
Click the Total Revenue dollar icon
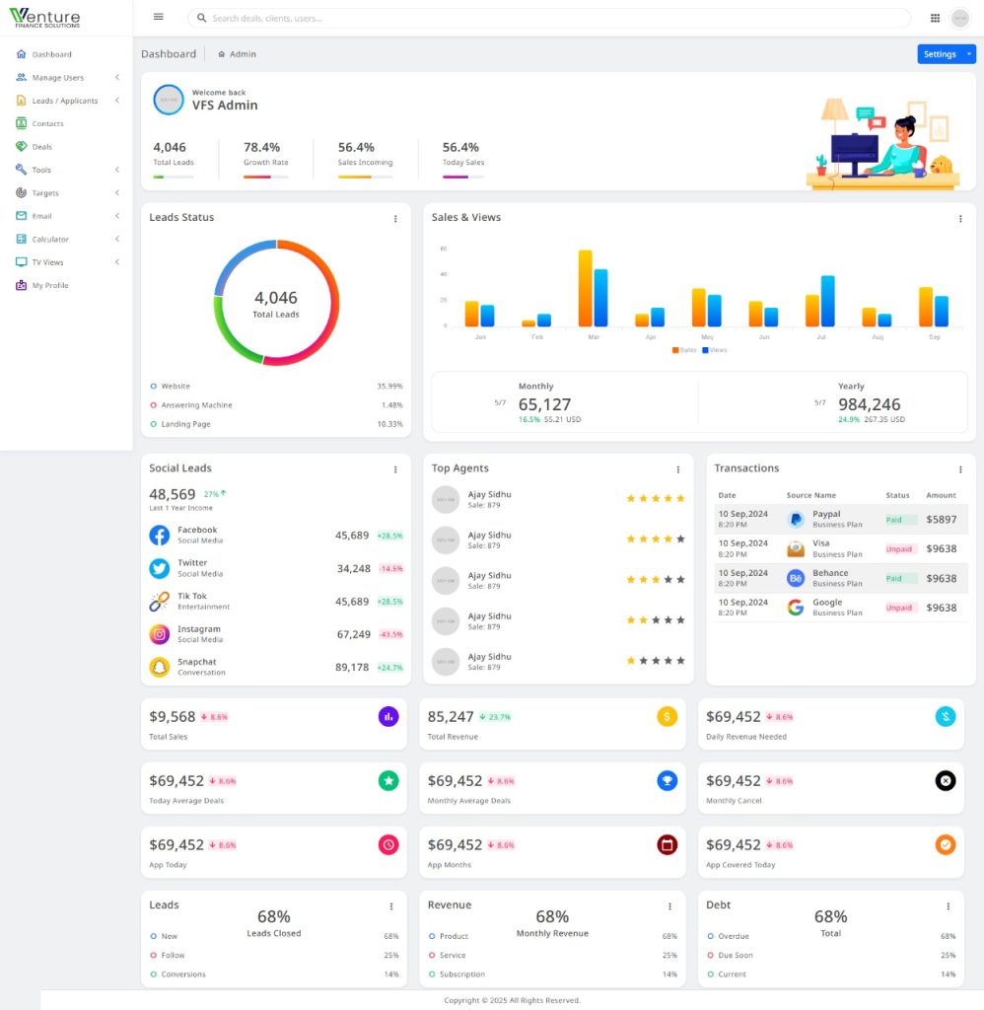coord(667,717)
